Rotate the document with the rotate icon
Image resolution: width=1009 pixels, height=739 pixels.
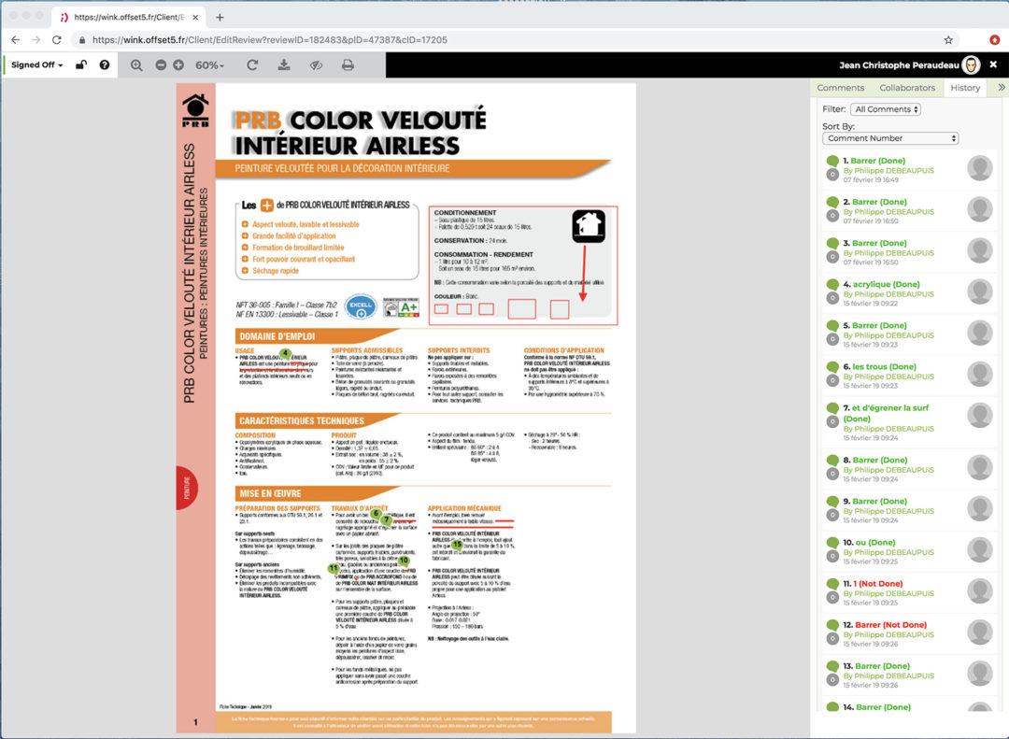pos(252,65)
